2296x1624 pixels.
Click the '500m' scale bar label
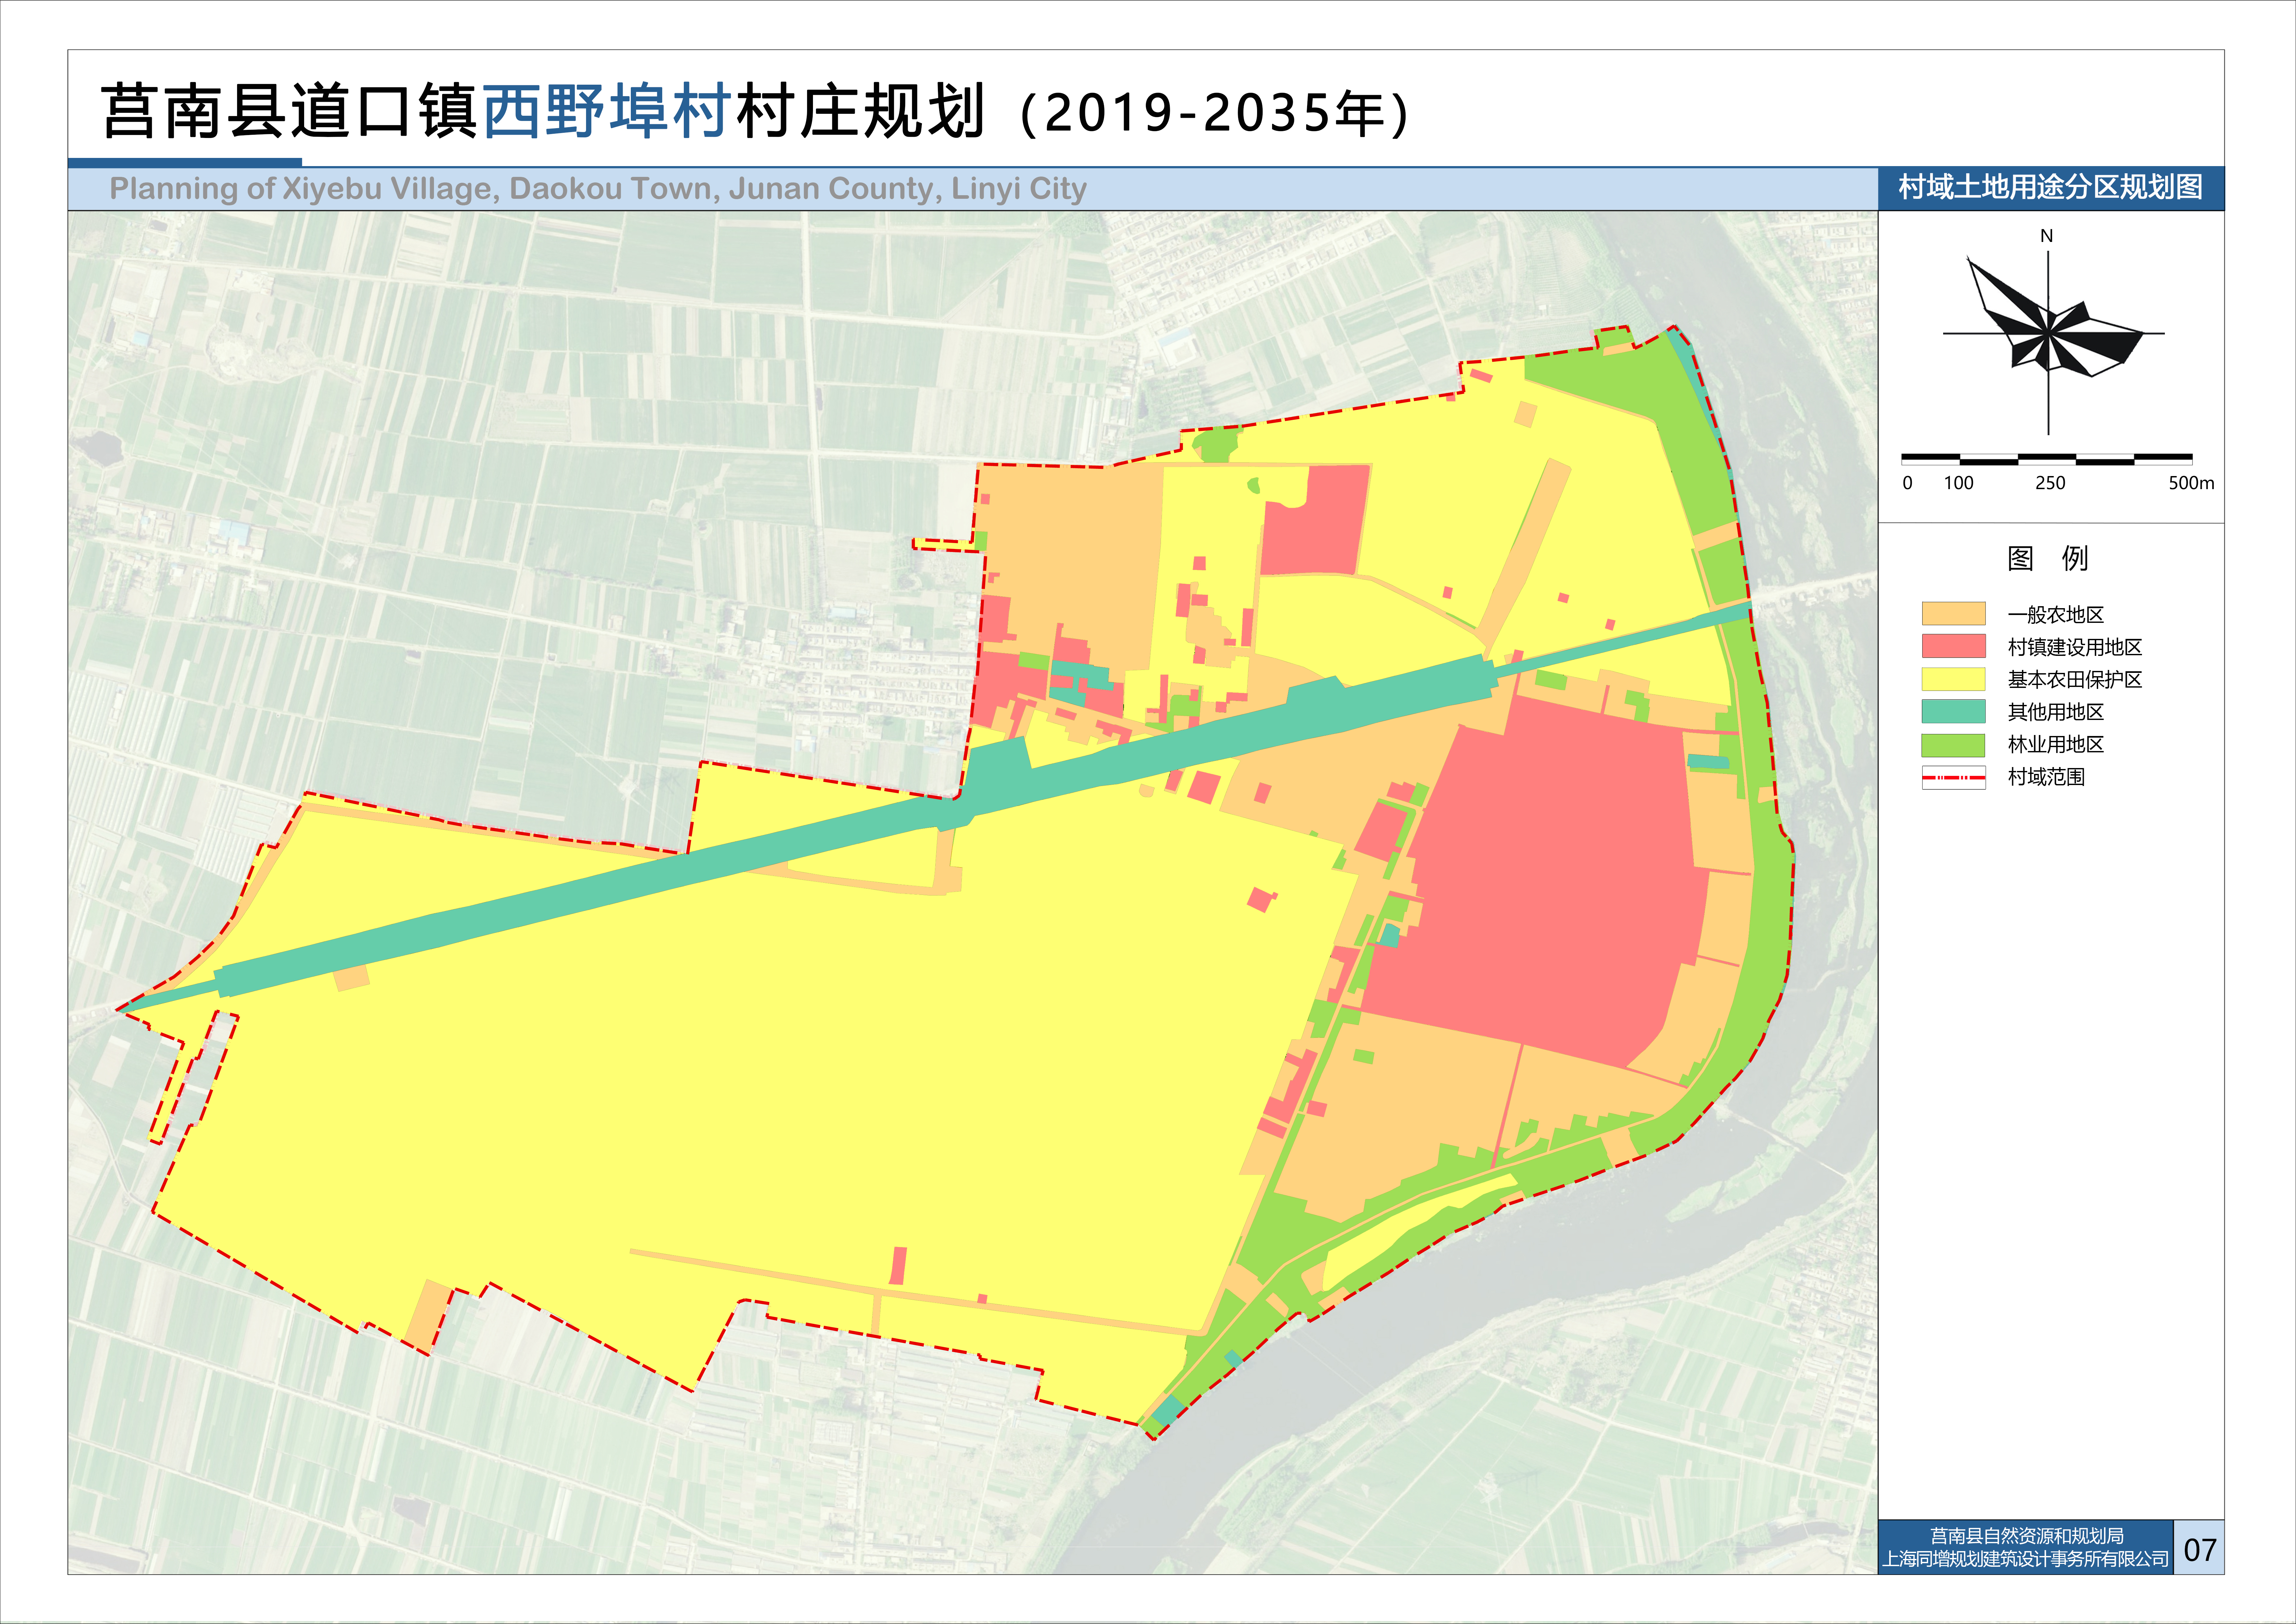point(2191,483)
